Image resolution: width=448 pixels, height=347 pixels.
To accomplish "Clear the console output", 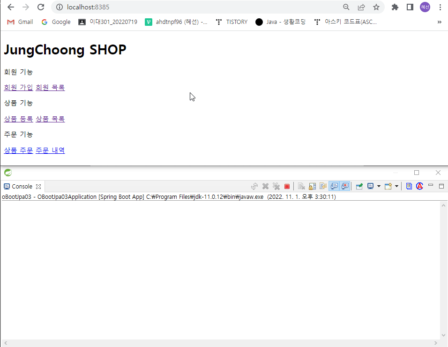I will point(301,186).
